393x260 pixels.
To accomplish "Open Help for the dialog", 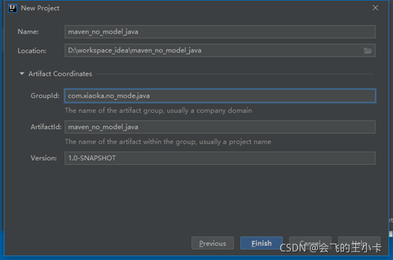I will click(359, 243).
